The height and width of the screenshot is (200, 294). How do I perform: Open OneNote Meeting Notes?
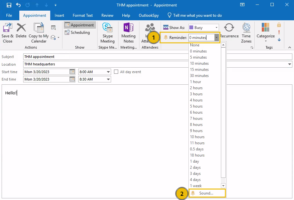pos(128,33)
